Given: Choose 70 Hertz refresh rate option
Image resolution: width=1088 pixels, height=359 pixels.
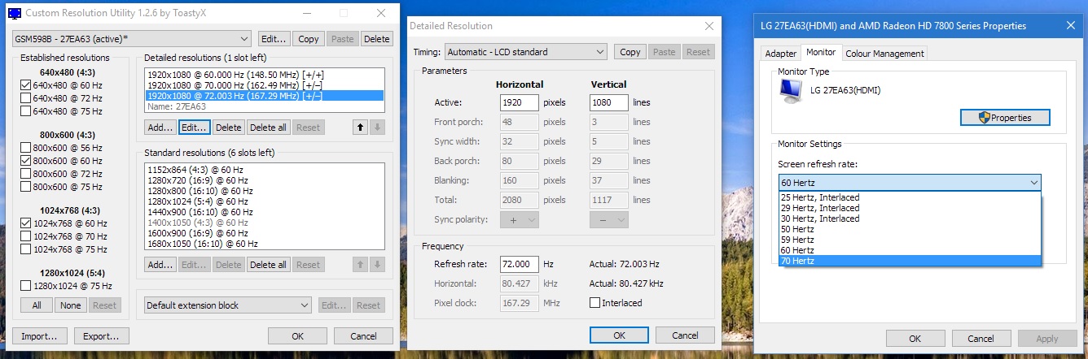Looking at the screenshot, I should 910,261.
